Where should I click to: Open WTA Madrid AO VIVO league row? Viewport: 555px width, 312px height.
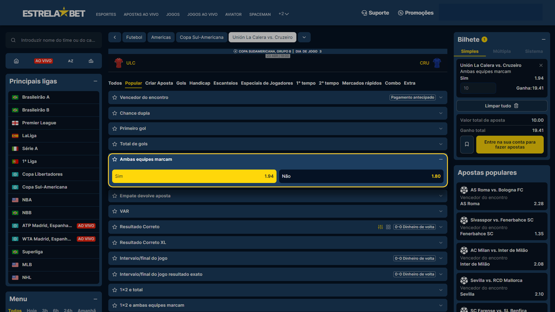point(54,239)
